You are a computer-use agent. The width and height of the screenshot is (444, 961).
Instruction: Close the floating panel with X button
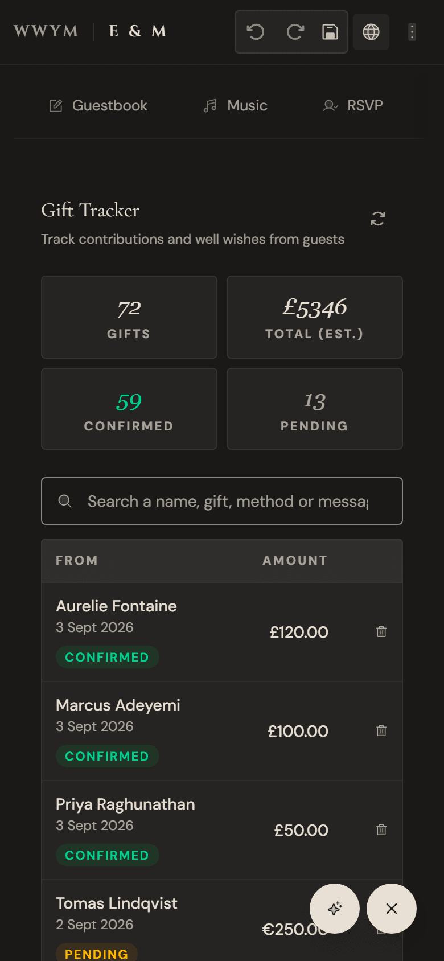pyautogui.click(x=392, y=909)
